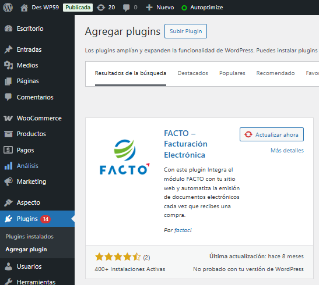This screenshot has width=319, height=285.
Task: Switch to the Populares tab
Action: click(232, 73)
